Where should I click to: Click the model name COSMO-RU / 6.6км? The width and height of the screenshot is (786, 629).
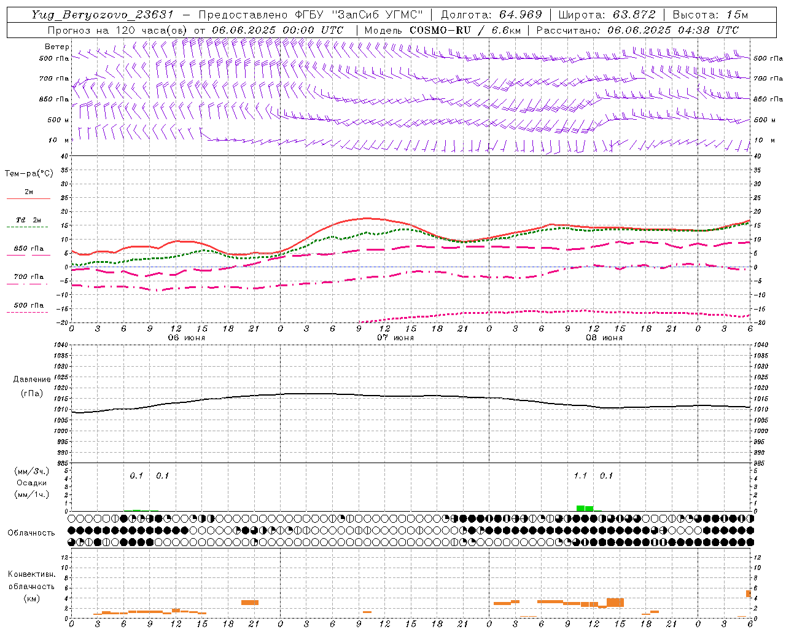click(465, 30)
